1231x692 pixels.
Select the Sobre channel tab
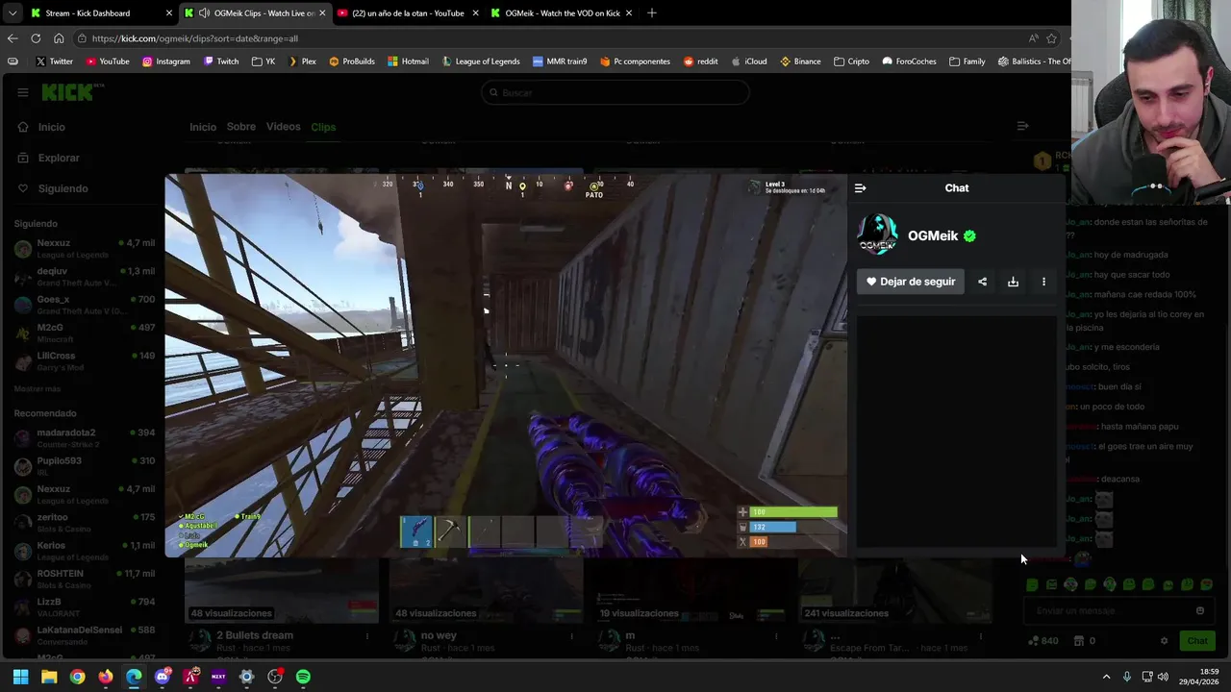coord(241,127)
